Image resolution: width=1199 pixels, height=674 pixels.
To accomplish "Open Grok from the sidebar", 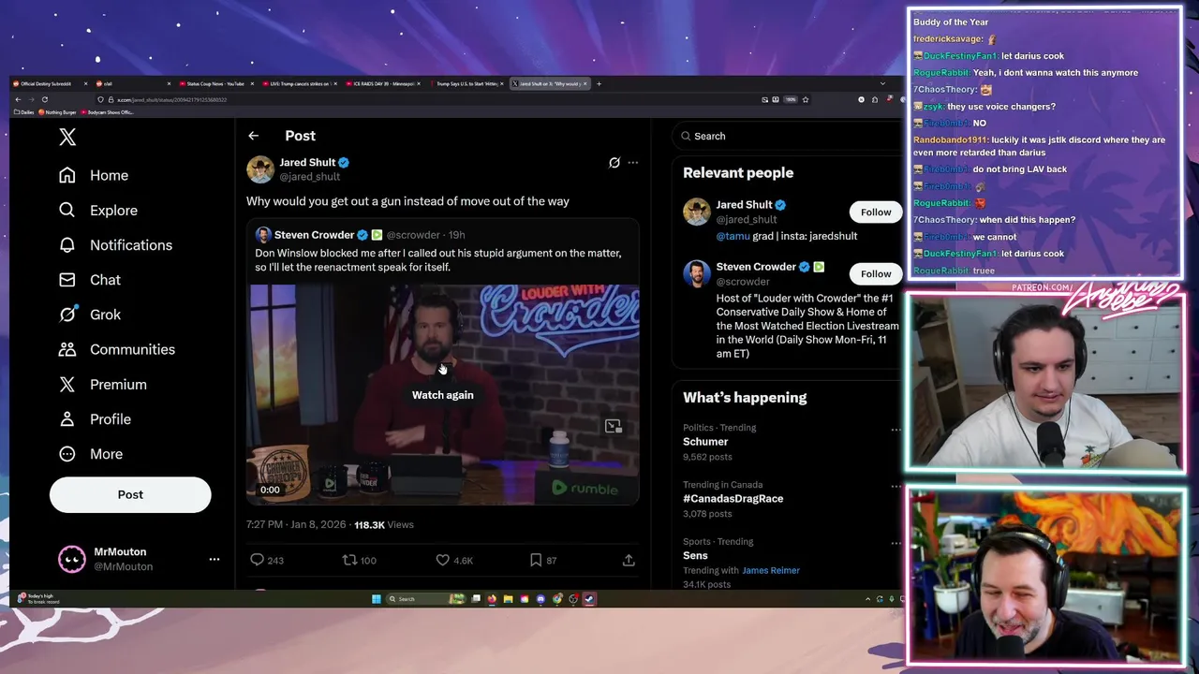I will pyautogui.click(x=90, y=315).
